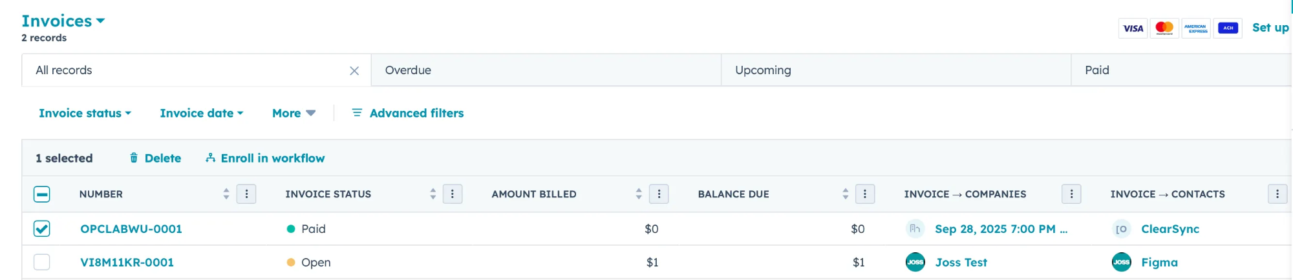
Task: Open Advanced filters
Action: (x=408, y=114)
